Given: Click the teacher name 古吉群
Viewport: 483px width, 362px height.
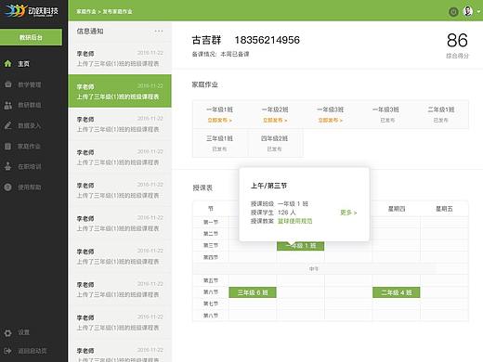Looking at the screenshot, I should click(x=206, y=40).
